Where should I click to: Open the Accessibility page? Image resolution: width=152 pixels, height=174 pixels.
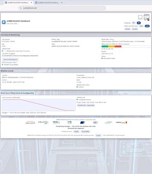[85, 132]
